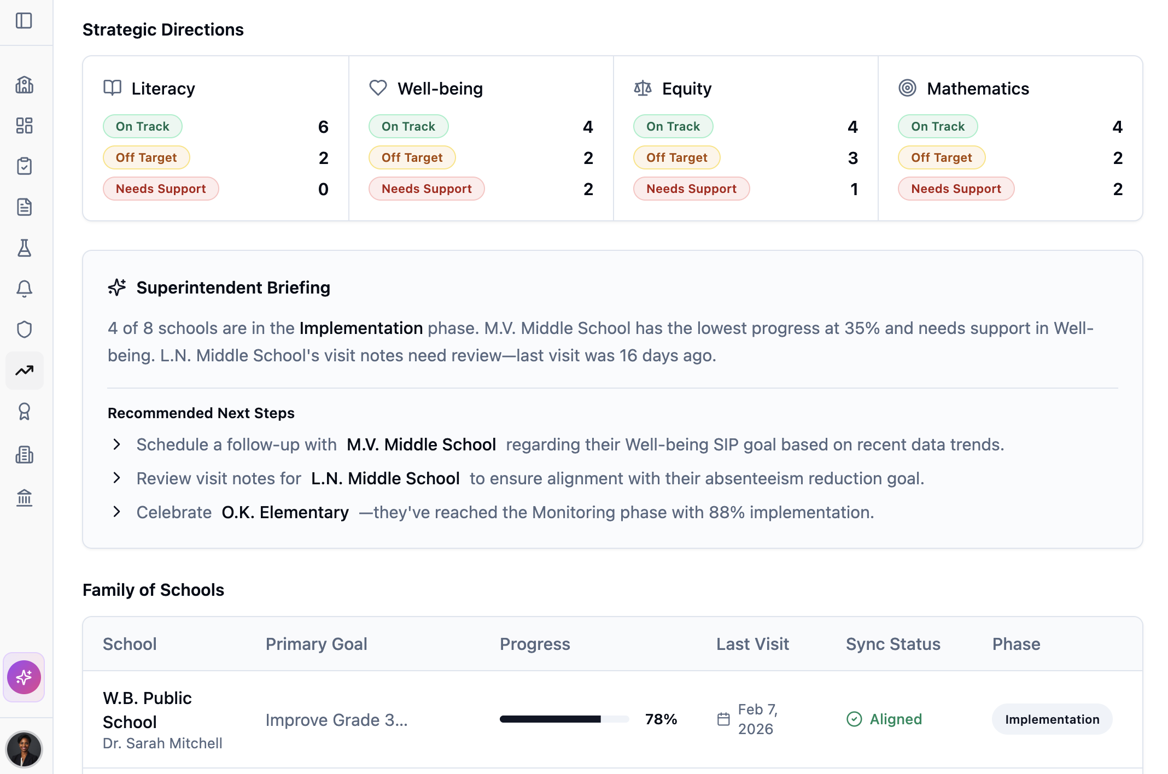The width and height of the screenshot is (1168, 774).
Task: Expand the M.V. Middle School follow-up step
Action: pyautogui.click(x=116, y=444)
